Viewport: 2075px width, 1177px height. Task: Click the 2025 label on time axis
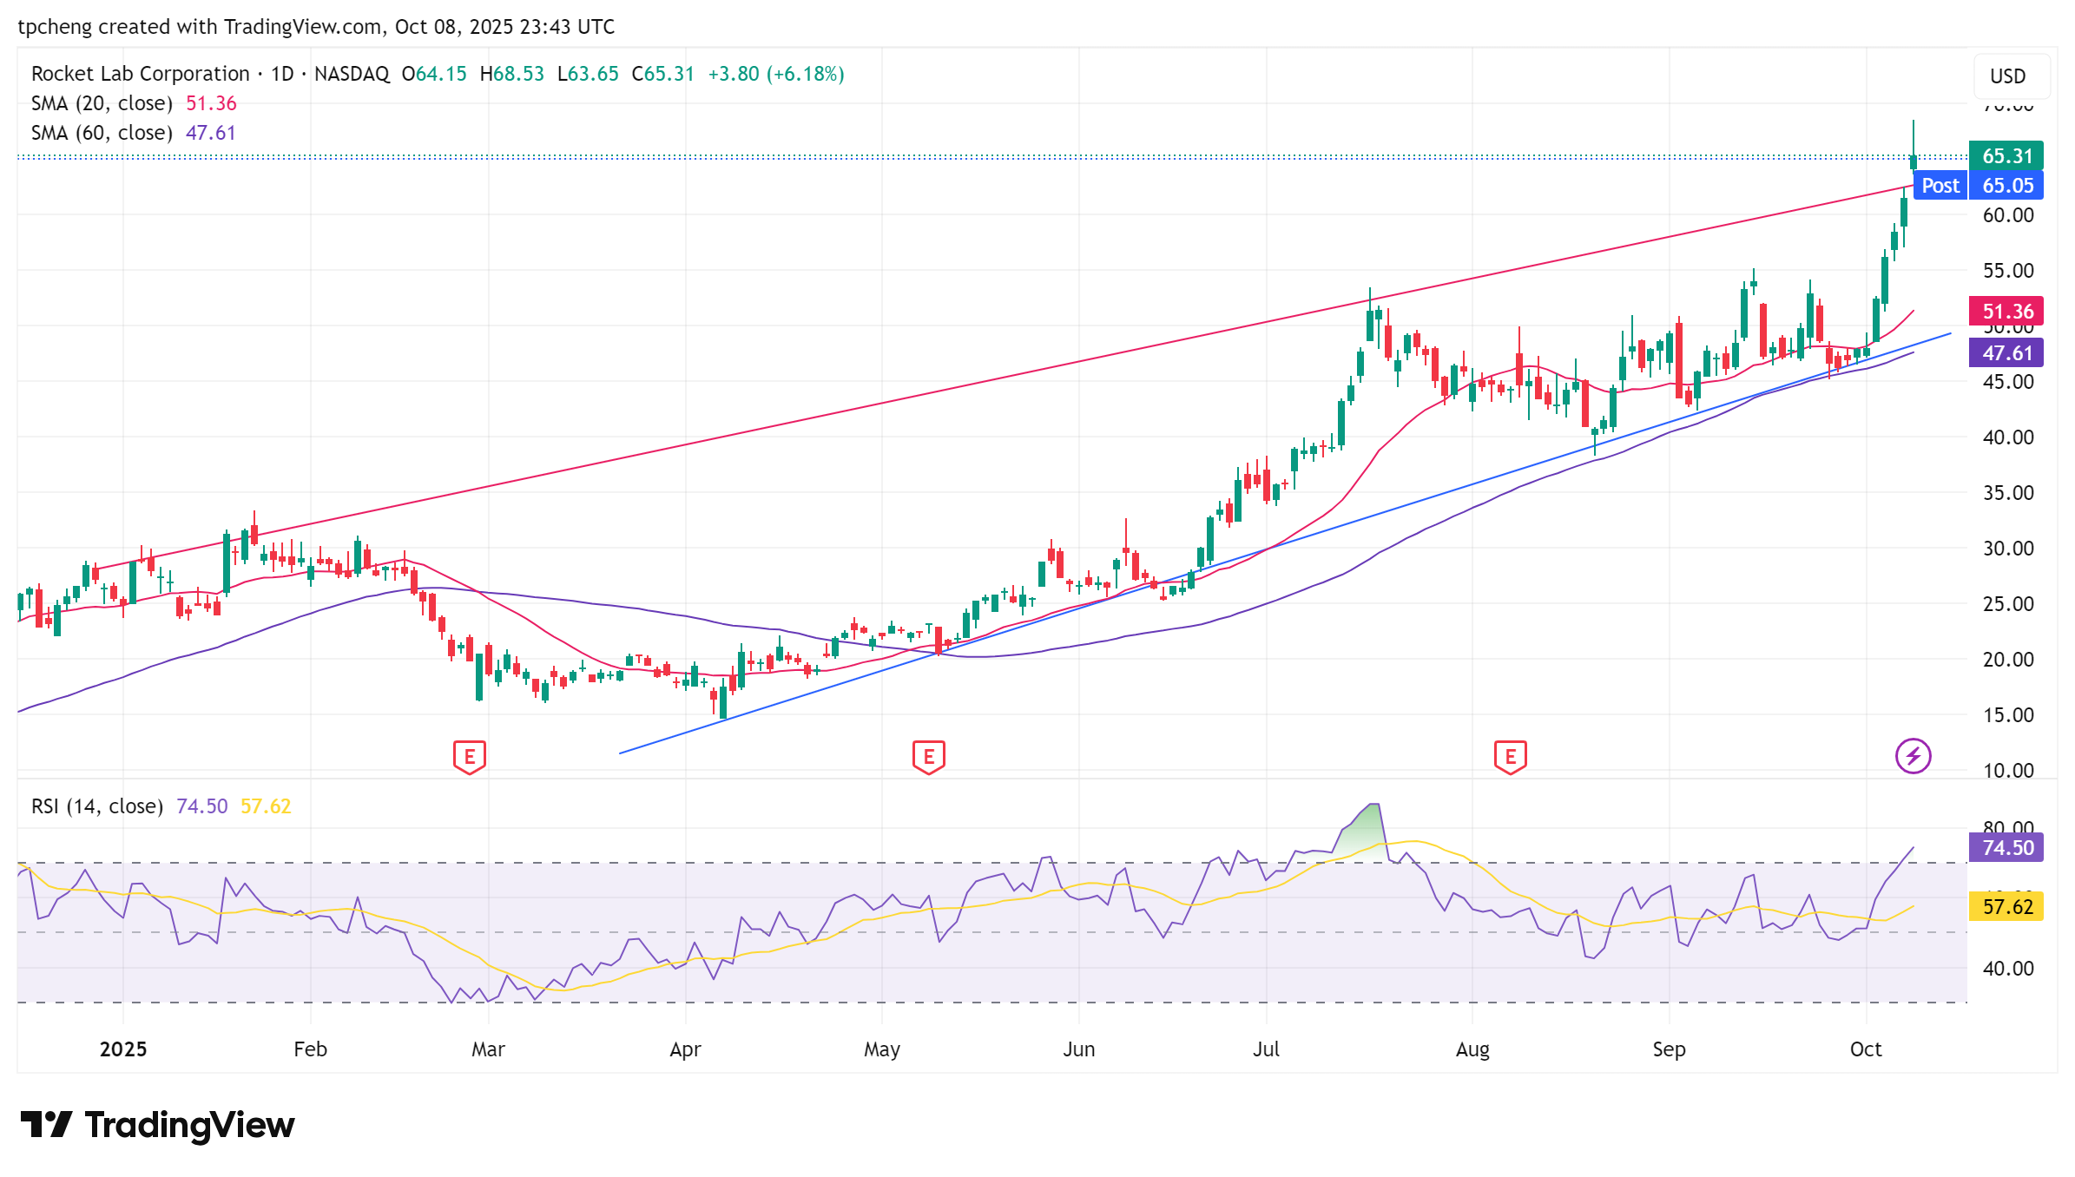123,1049
